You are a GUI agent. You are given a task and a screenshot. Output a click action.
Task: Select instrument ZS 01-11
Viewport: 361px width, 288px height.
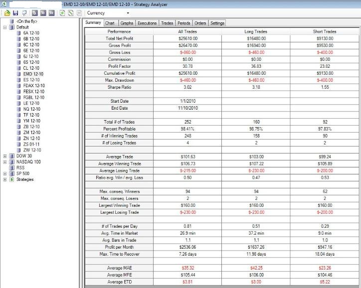(31, 144)
